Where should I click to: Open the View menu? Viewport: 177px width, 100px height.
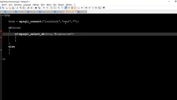11,5
